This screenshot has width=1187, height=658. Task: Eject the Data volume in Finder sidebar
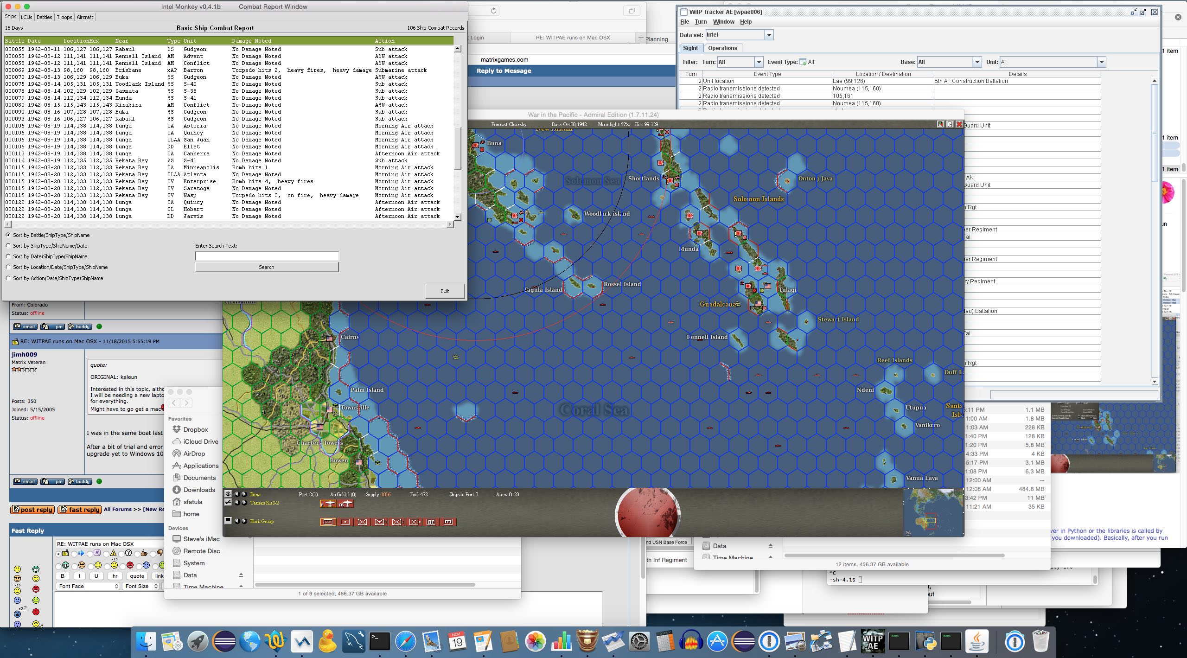pos(241,575)
